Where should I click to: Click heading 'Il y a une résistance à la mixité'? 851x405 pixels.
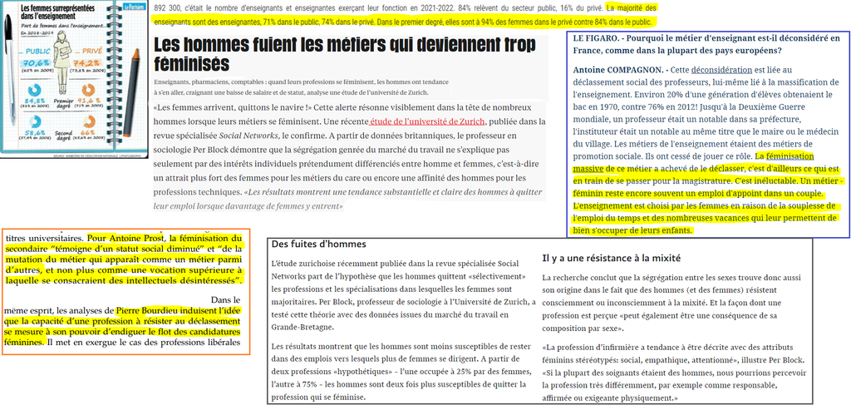click(x=611, y=257)
